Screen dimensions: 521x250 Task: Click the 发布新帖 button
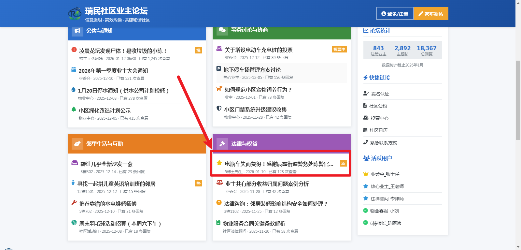tap(431, 13)
